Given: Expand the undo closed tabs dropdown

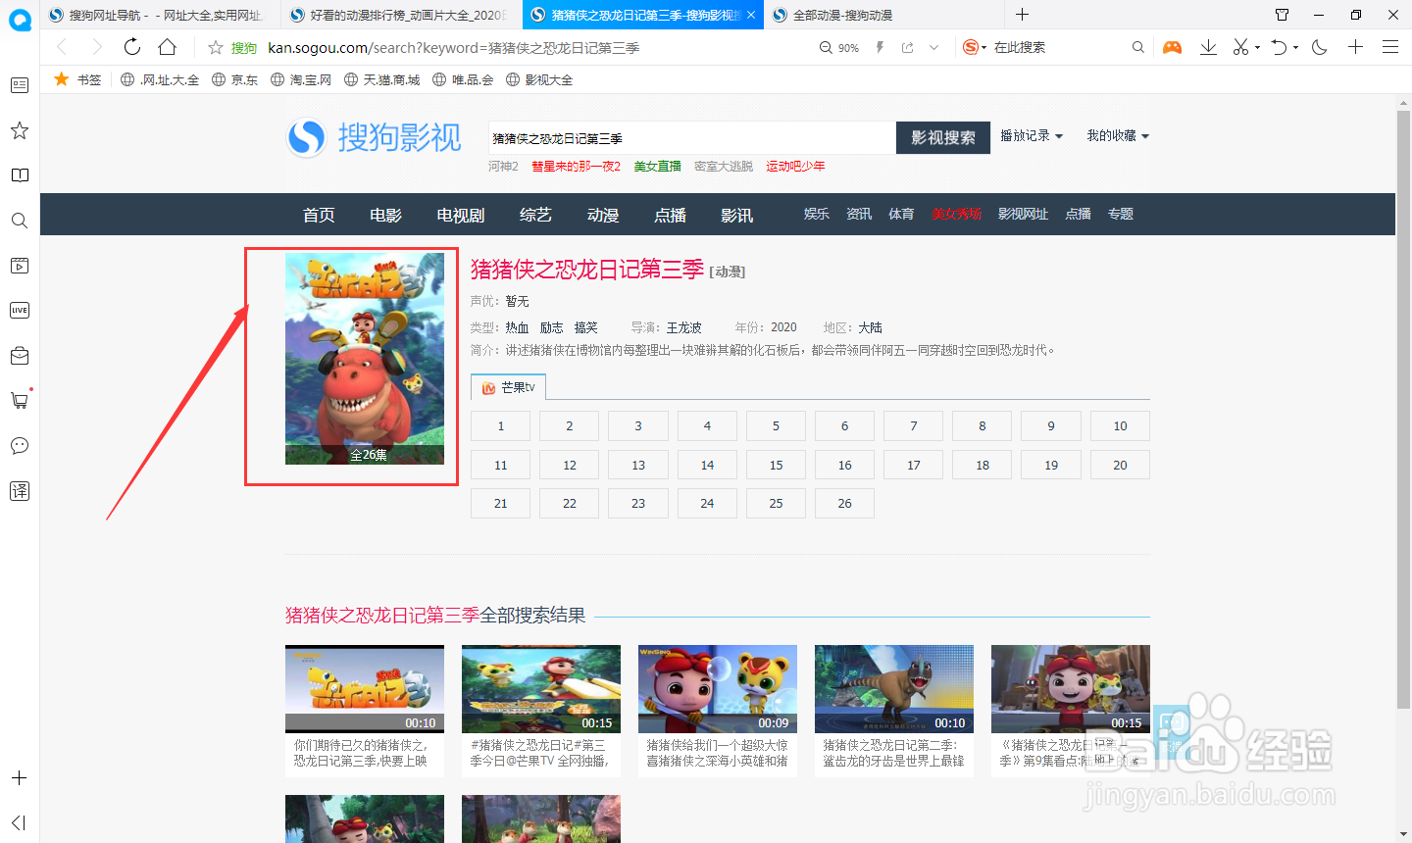Looking at the screenshot, I should (1296, 47).
